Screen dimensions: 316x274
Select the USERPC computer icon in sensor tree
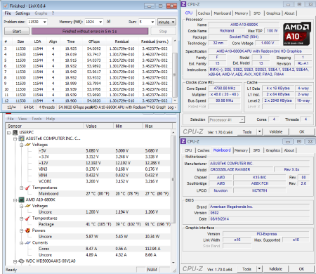pos(15,132)
